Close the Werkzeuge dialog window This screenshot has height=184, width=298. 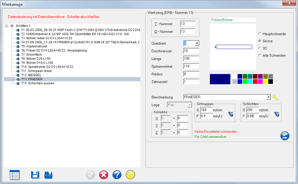point(289,3)
